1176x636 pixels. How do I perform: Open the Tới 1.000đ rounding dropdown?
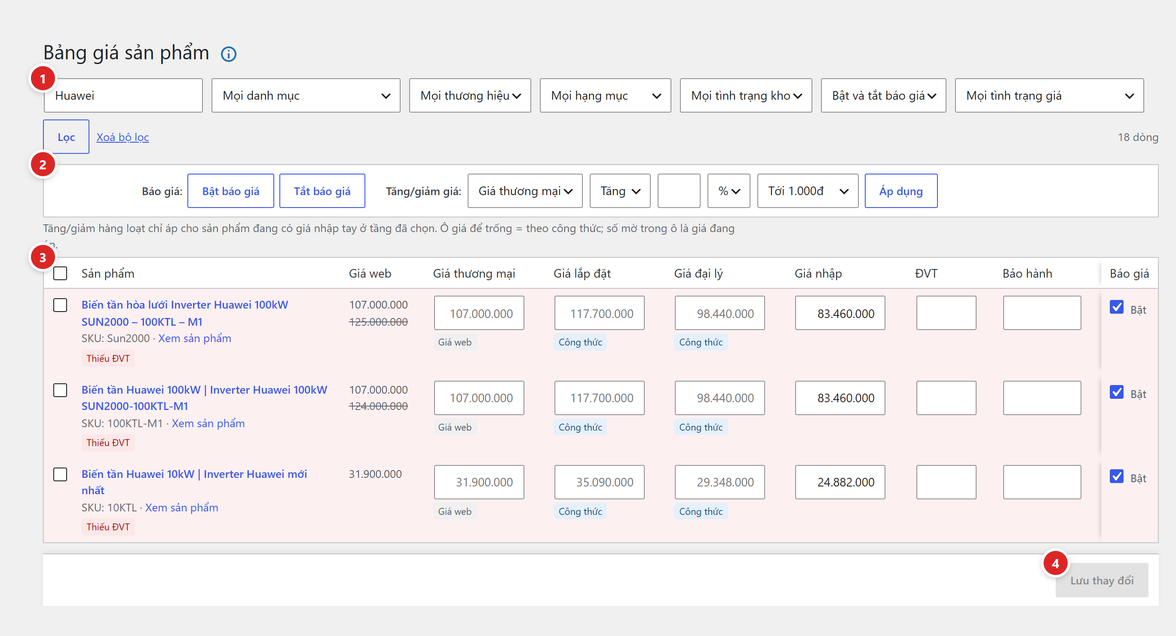coord(808,191)
